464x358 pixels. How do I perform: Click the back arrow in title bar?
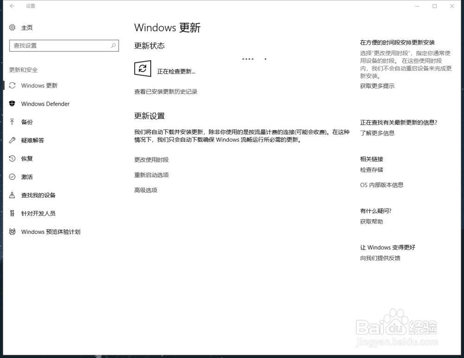coord(12,6)
